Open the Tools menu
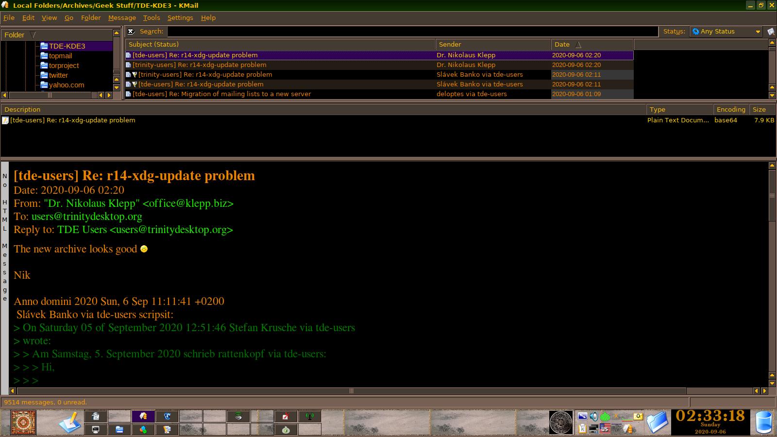This screenshot has height=437, width=777. click(x=152, y=17)
